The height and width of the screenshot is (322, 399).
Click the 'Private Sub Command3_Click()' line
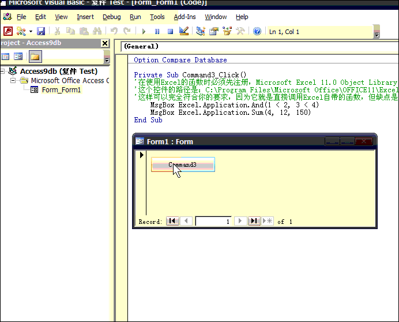pyautogui.click(x=190, y=75)
